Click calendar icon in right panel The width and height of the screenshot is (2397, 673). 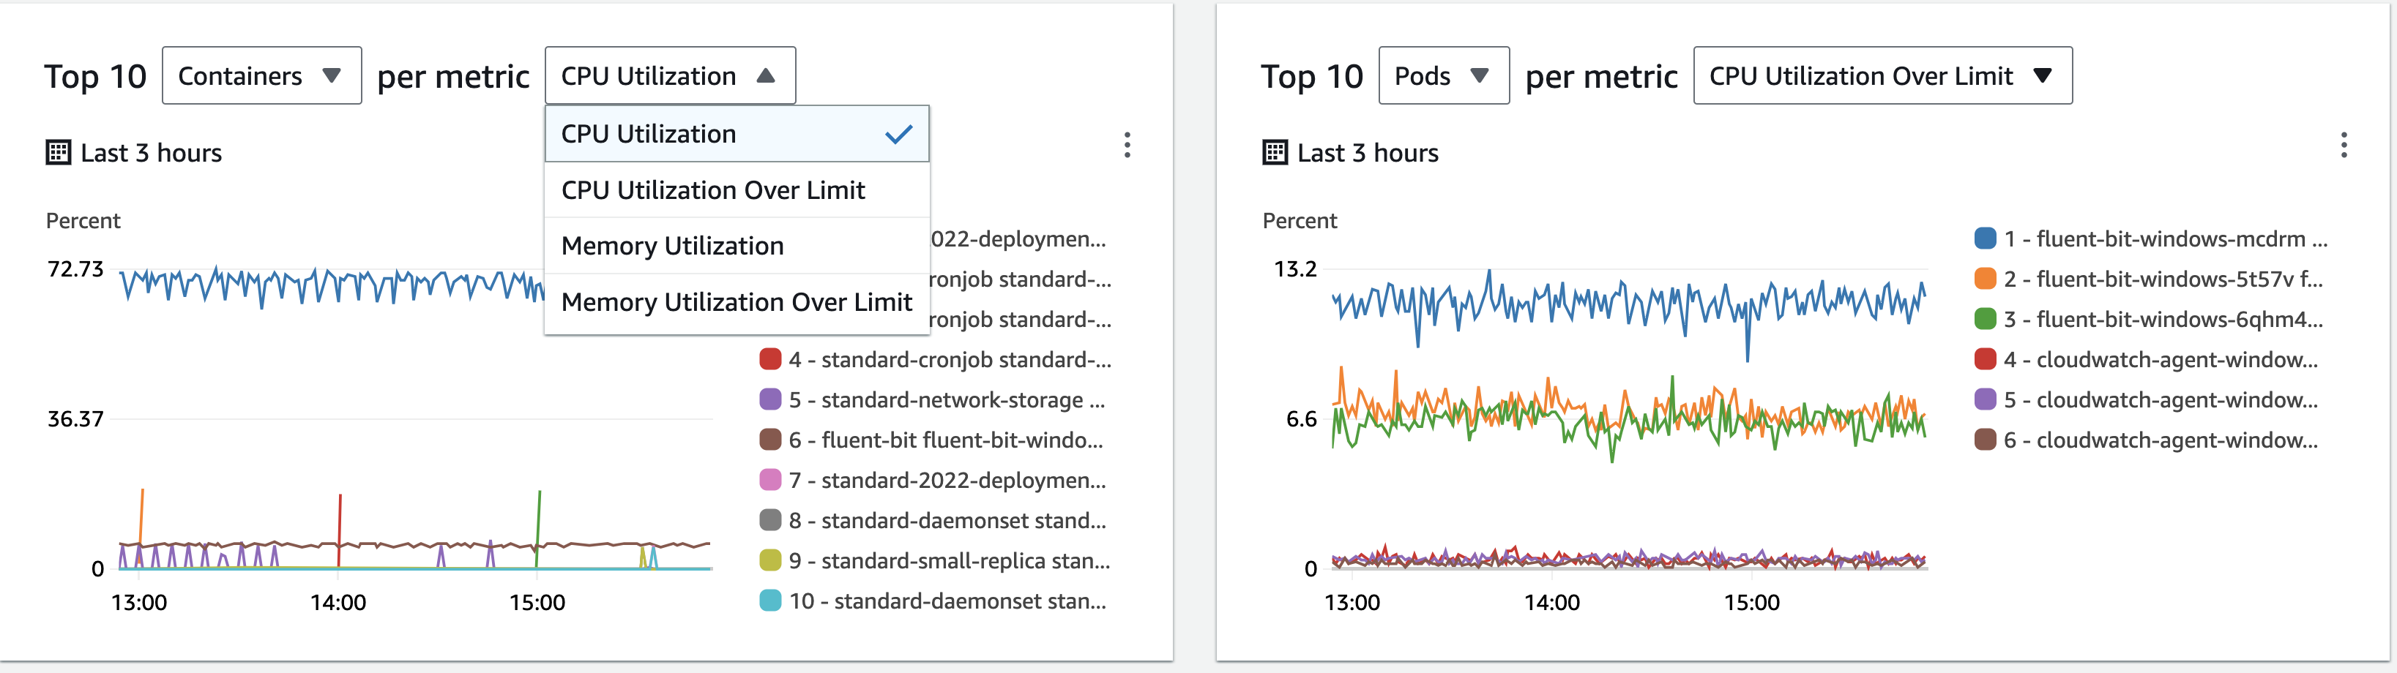1275,152
